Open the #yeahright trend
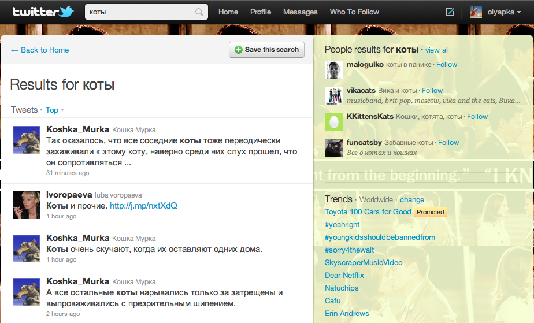534x323 pixels. [x=342, y=225]
